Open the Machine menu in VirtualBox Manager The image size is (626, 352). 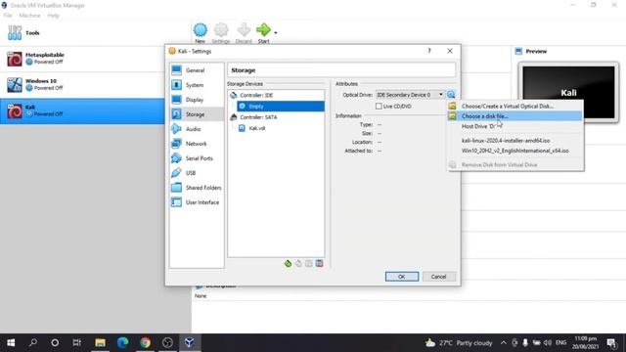29,16
